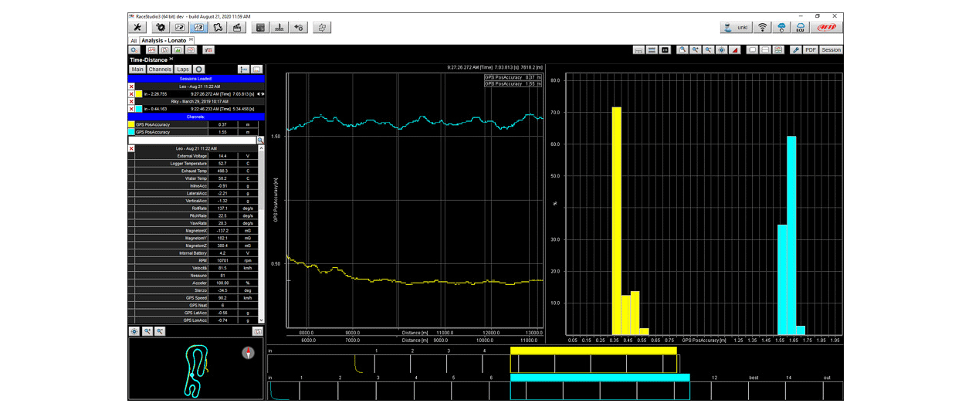Image resolution: width=972 pixels, height=410 pixels.
Task: Toggle the black tiled graphs view icon
Action: click(665, 50)
